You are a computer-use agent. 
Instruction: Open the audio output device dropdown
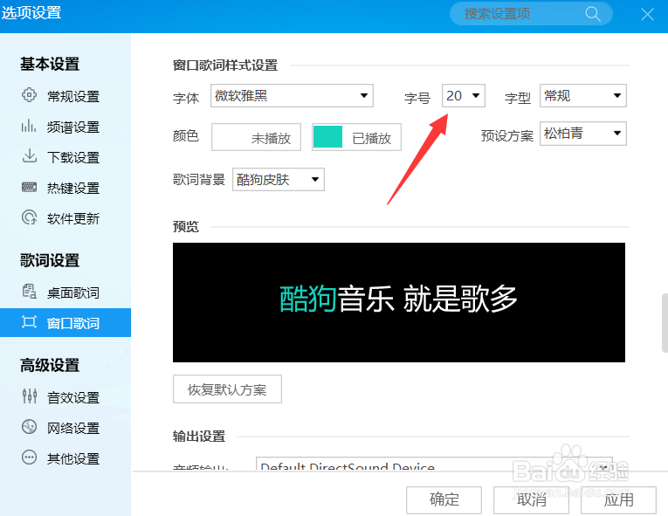[x=434, y=464]
